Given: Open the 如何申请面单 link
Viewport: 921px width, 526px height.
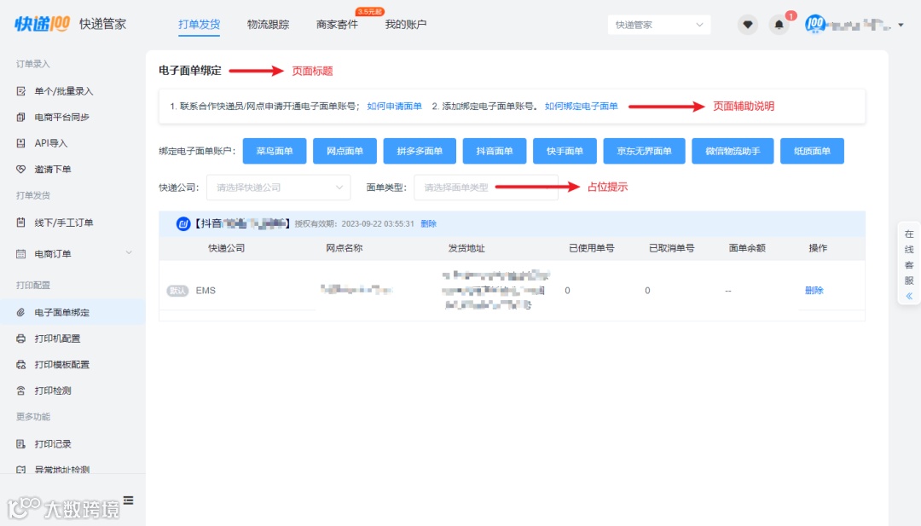Looking at the screenshot, I should tap(394, 107).
